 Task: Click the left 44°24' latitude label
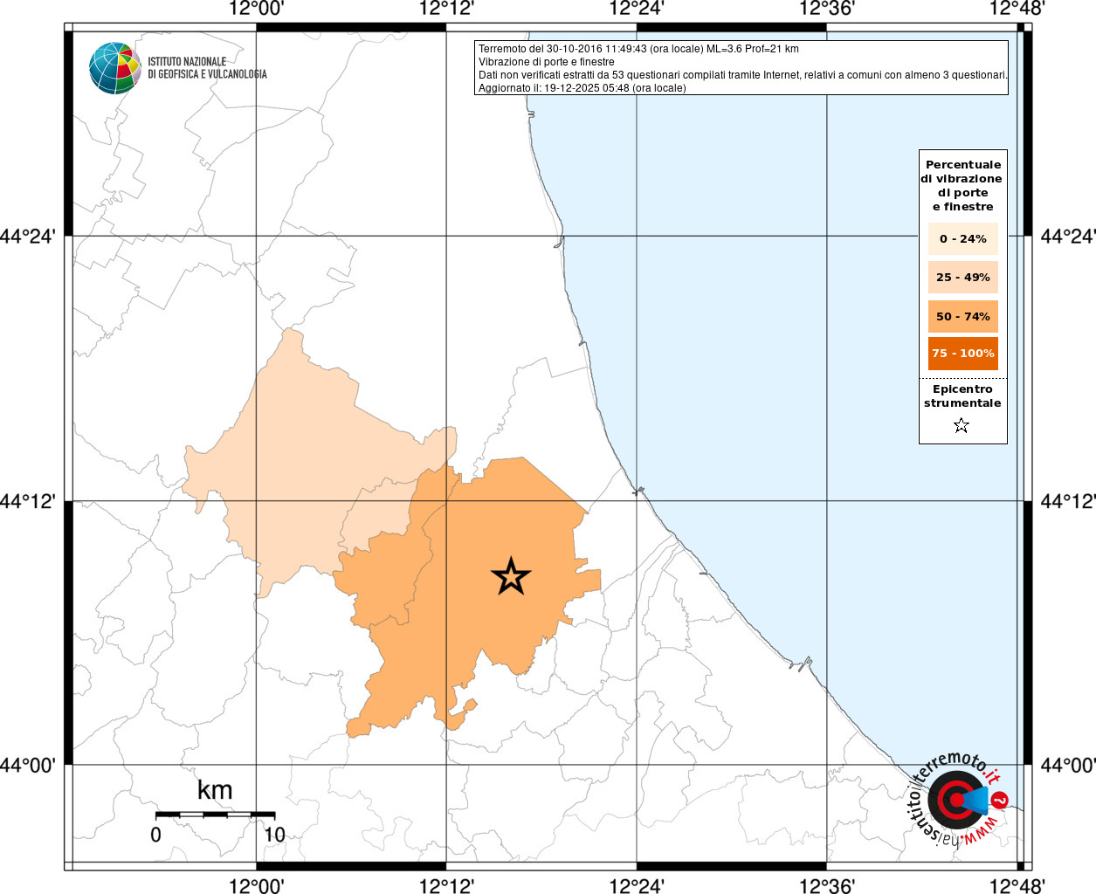click(x=28, y=237)
